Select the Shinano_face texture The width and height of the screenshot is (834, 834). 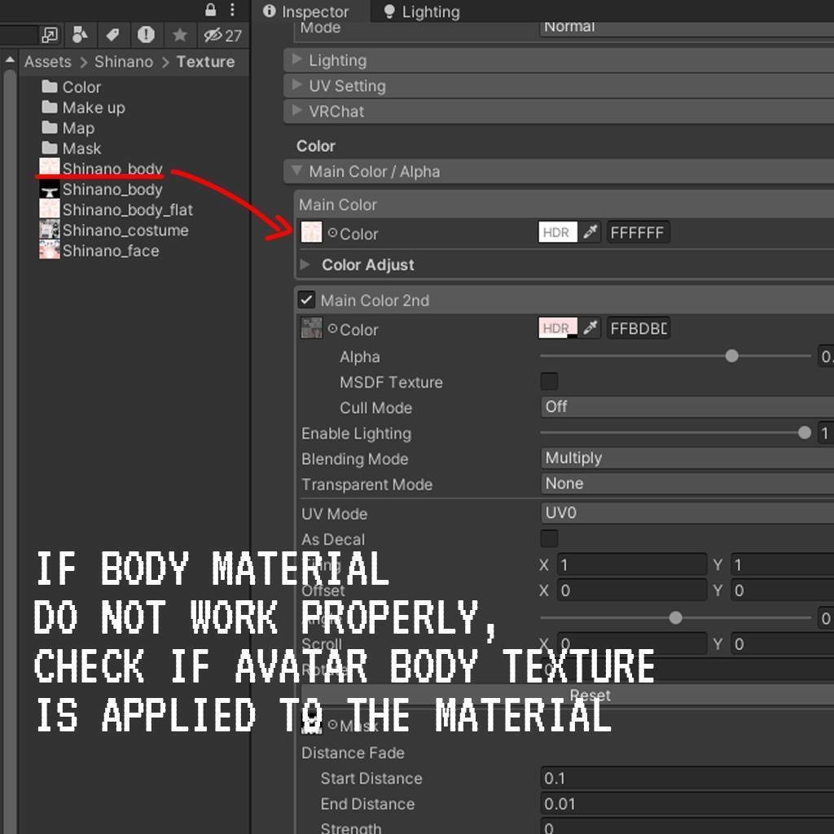[99, 251]
